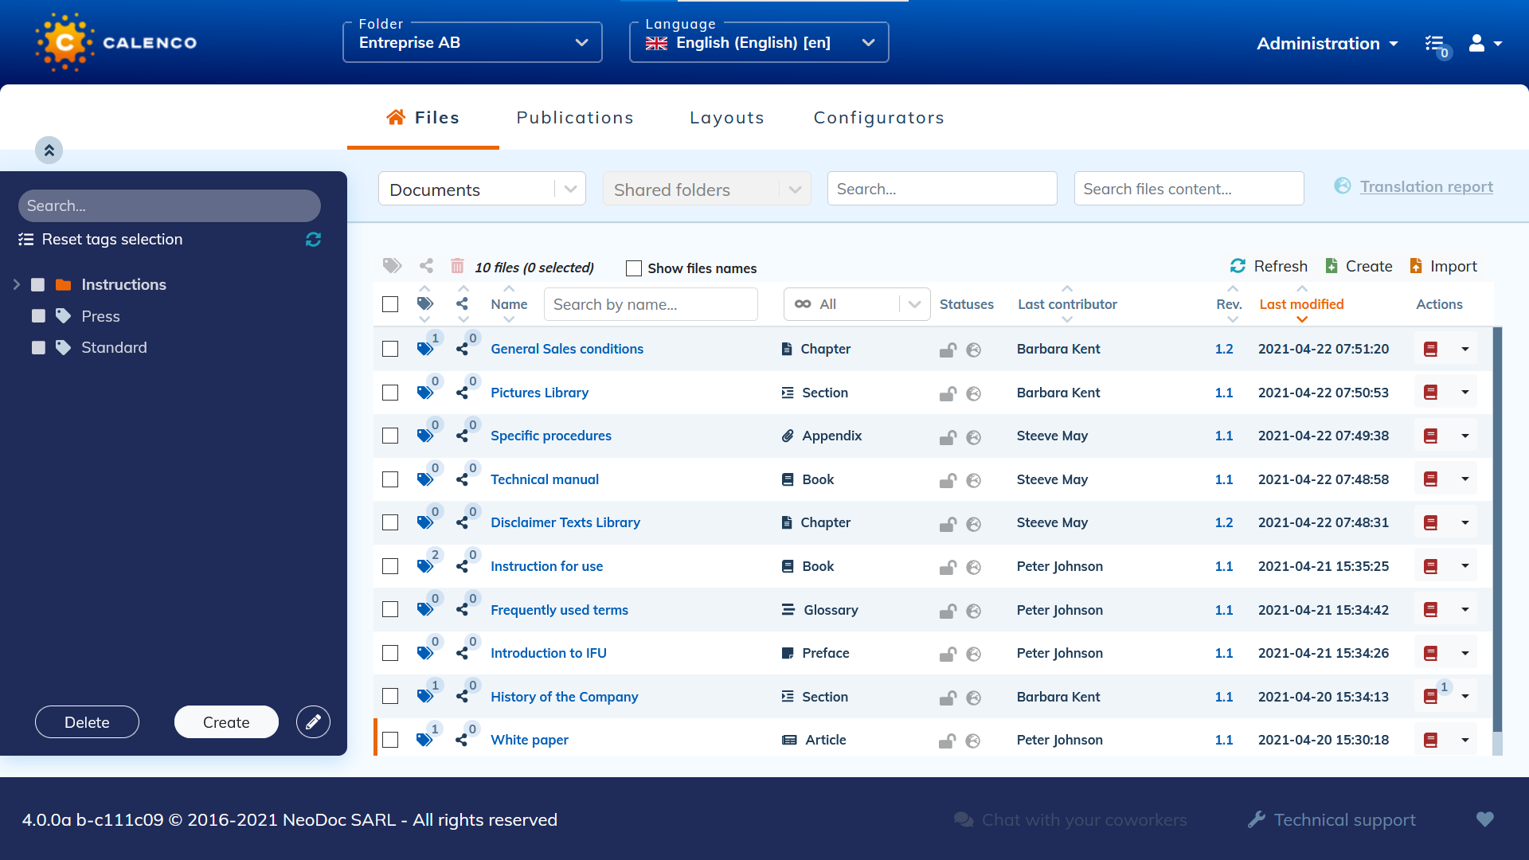
Task: Open the Folder Entreprise AB dropdown
Action: click(x=472, y=42)
